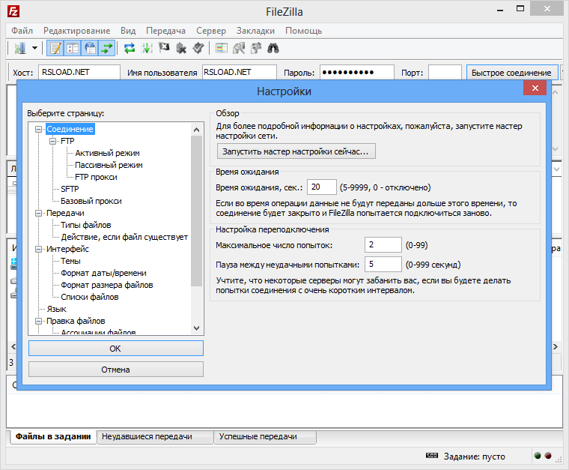Collapse the Передачи tree node
Viewport: 569px width, 470px height.
(x=38, y=213)
